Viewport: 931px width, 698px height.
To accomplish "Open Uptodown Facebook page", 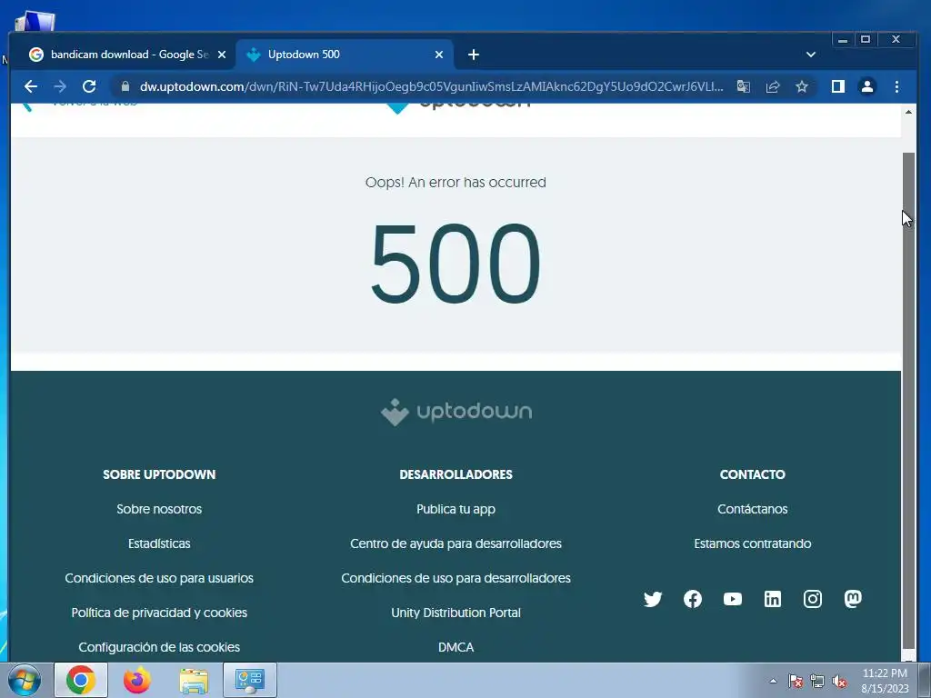I will [692, 600].
